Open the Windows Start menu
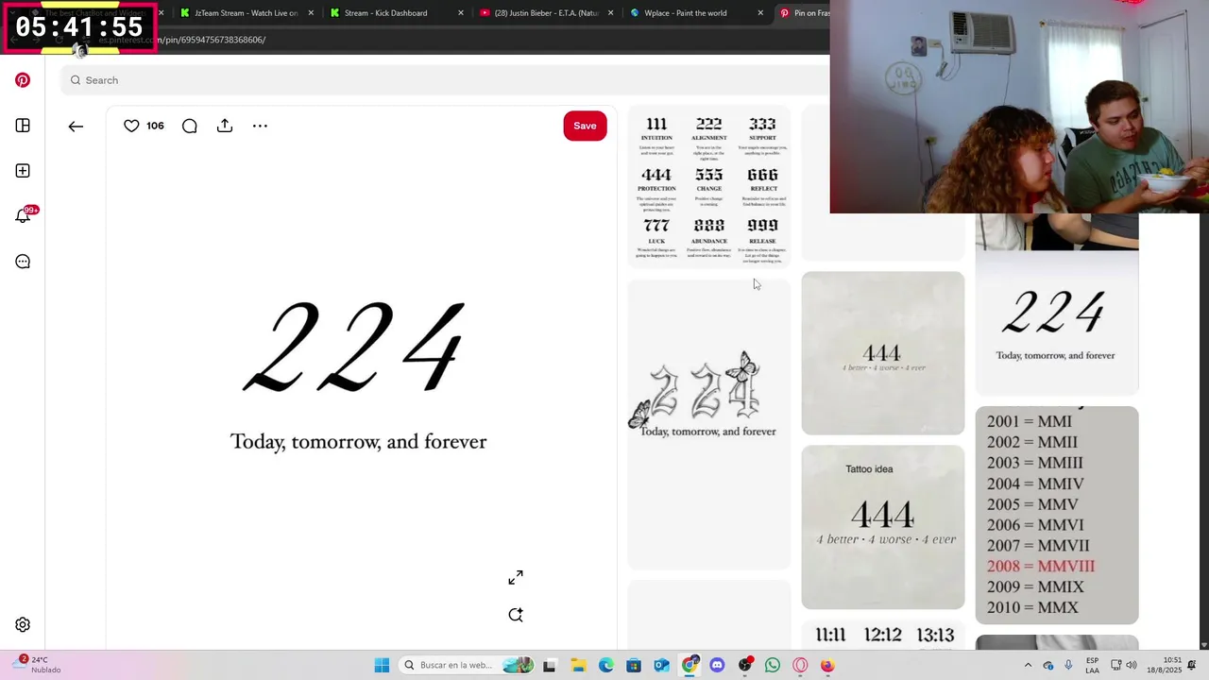This screenshot has width=1209, height=680. 382,665
